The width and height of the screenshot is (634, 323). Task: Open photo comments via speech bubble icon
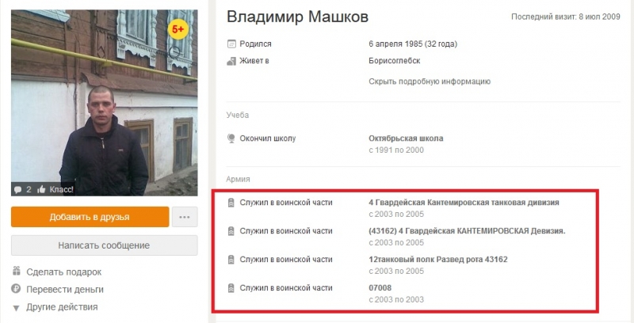[17, 189]
